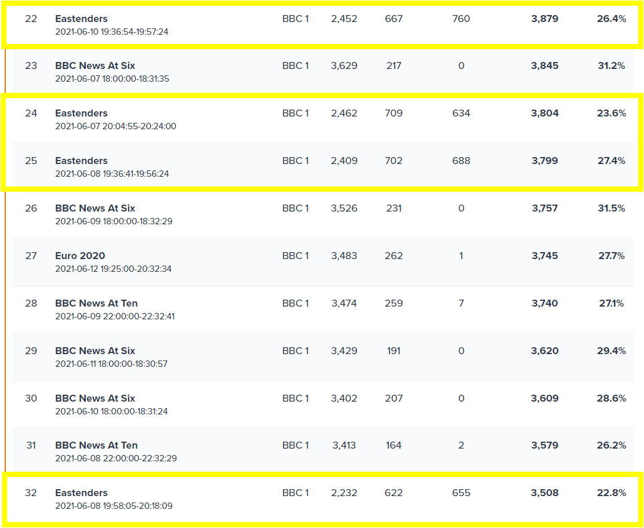Click the 2021-06-07 20:04:55-20:24:00 timestamp
Viewport: 644px width, 528px height.
coord(115,126)
